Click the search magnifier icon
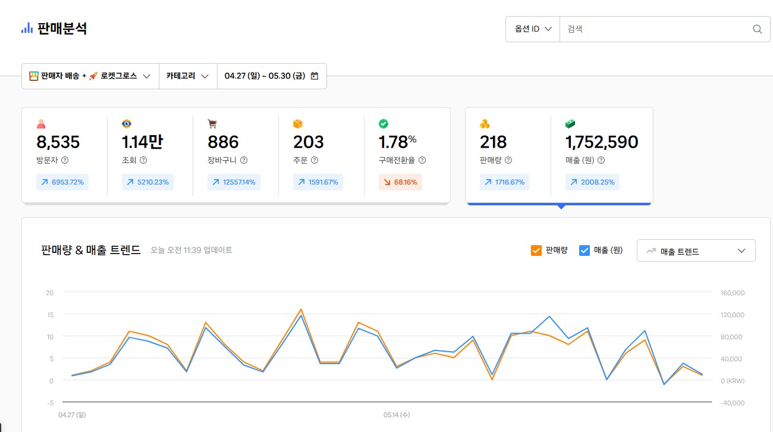 [757, 29]
